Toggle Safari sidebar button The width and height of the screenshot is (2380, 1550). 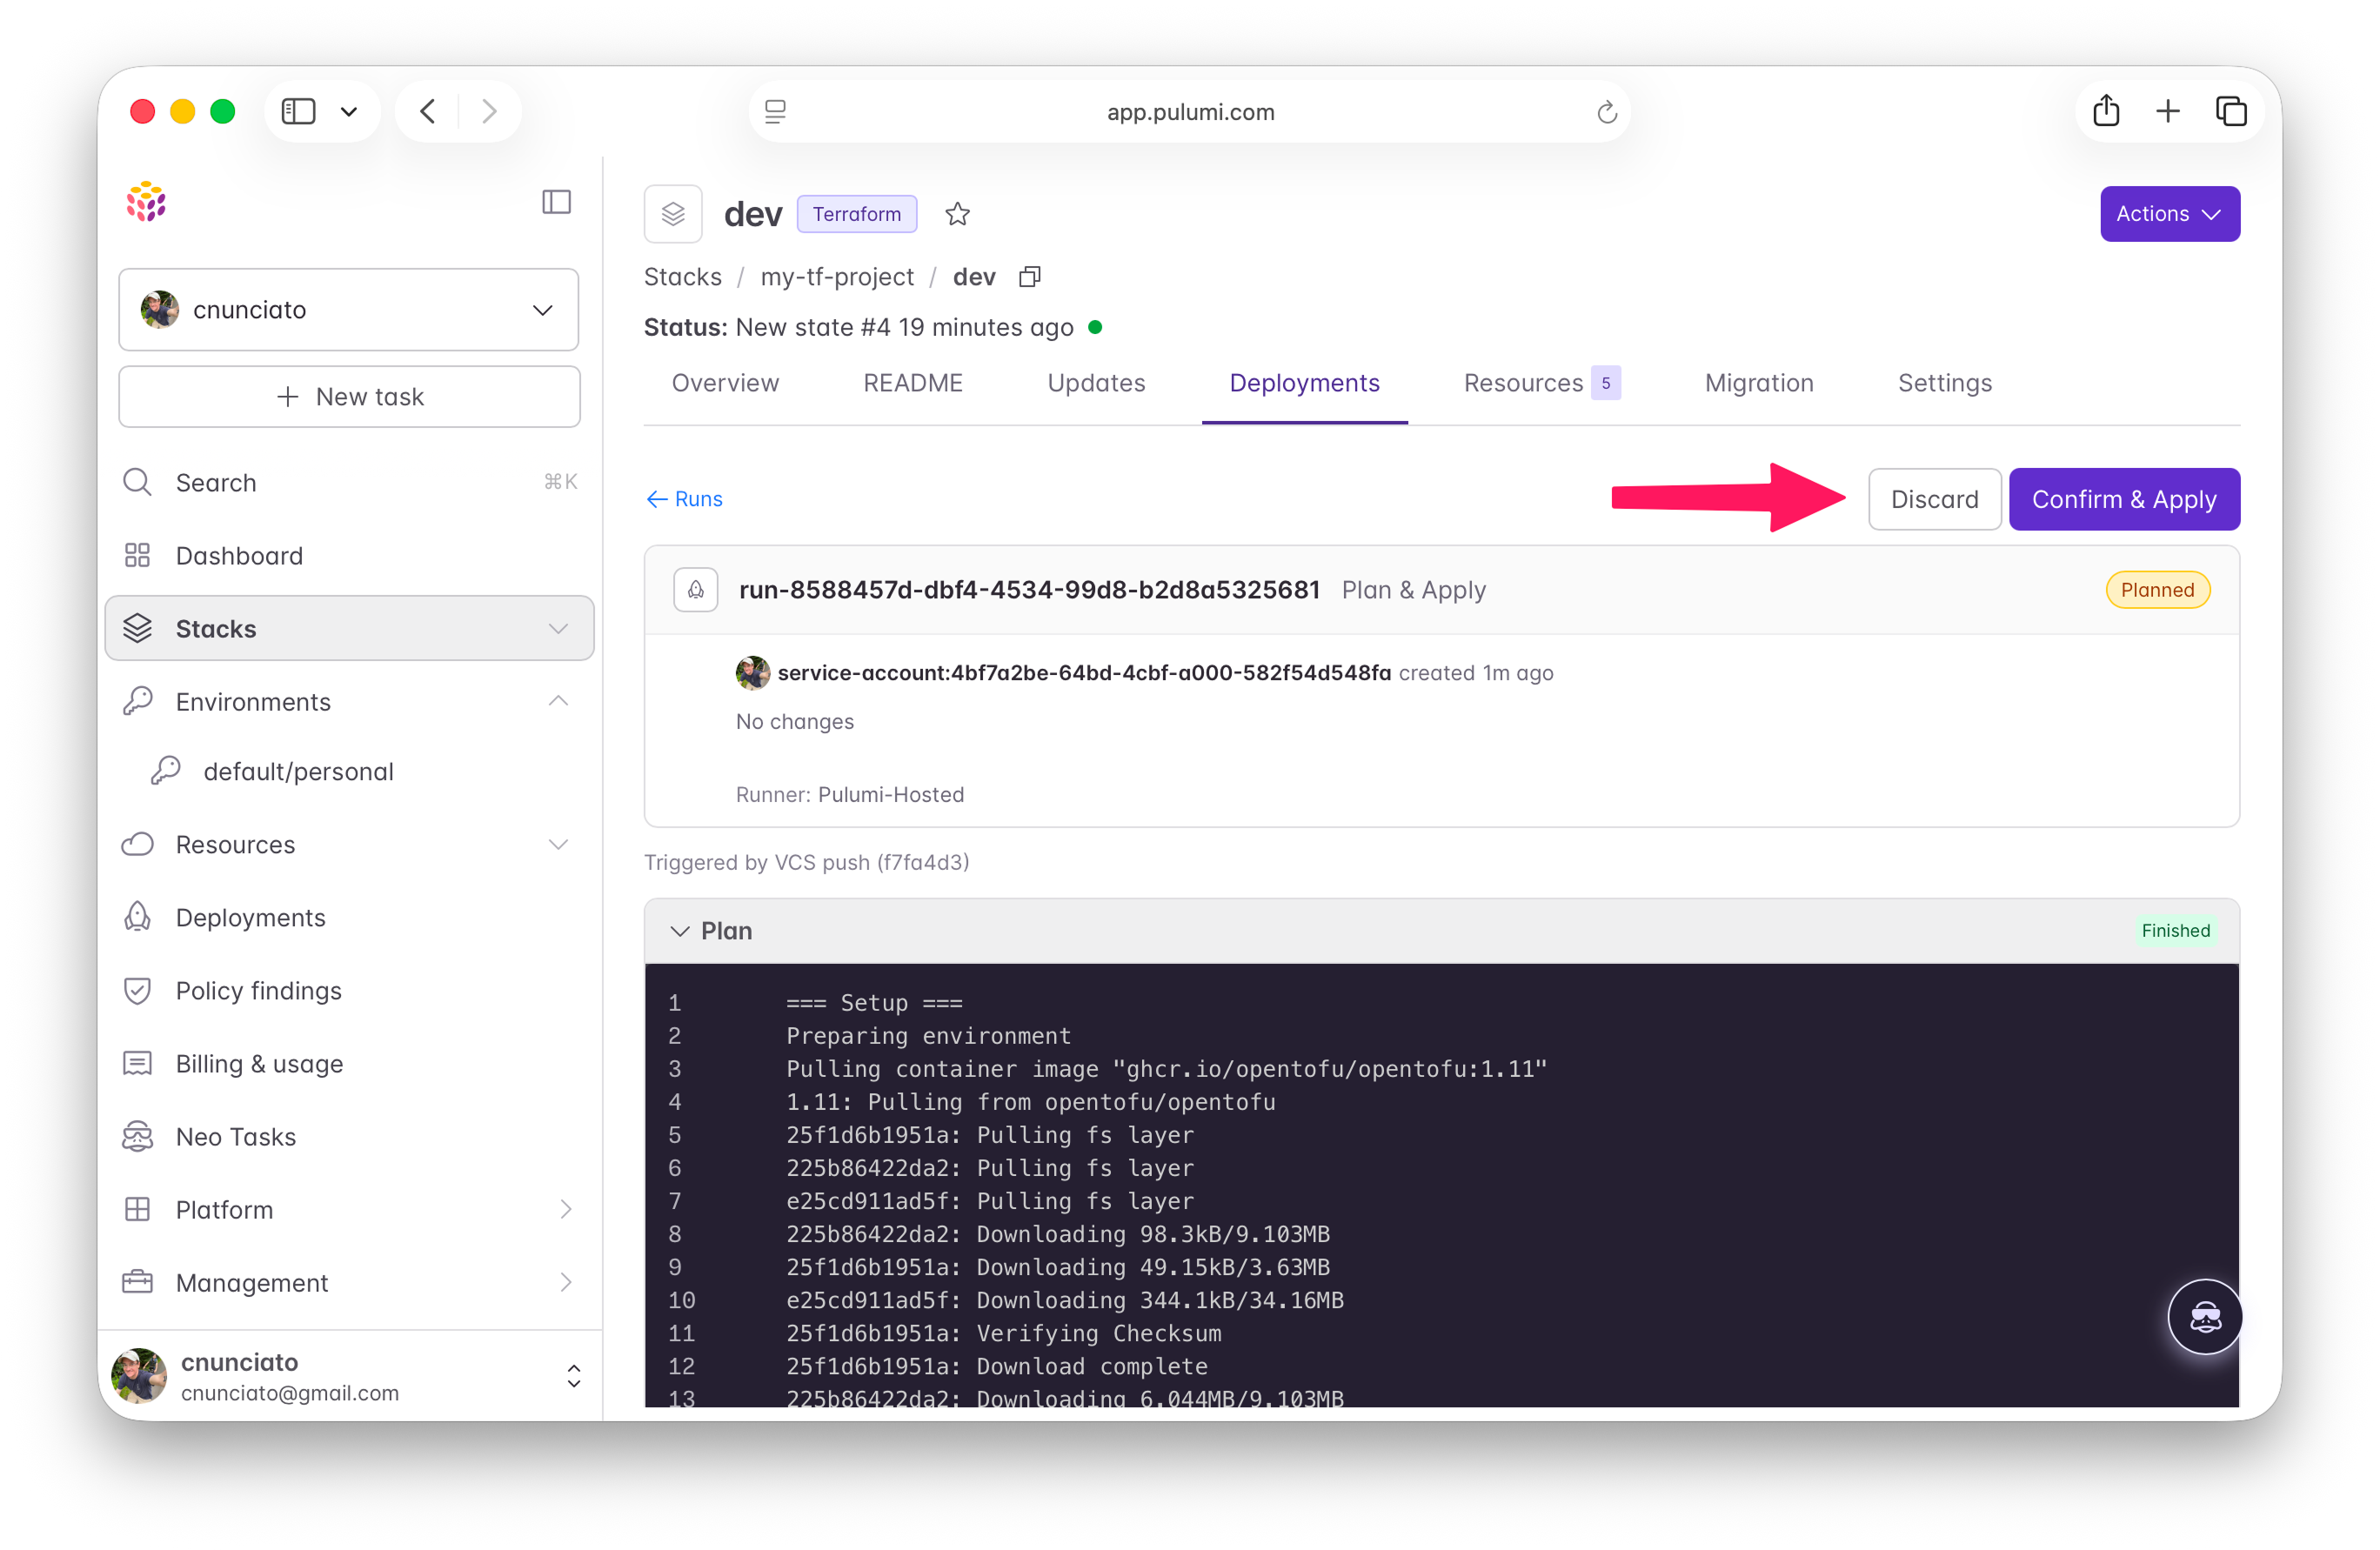tap(298, 111)
